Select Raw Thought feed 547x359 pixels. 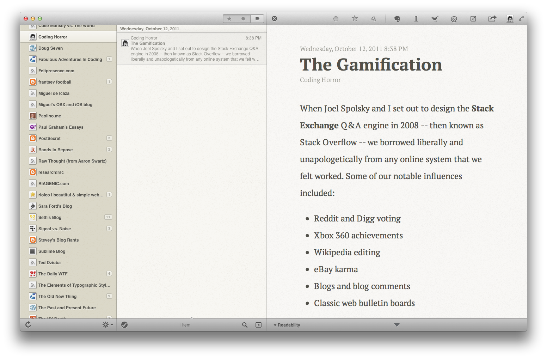[68, 161]
